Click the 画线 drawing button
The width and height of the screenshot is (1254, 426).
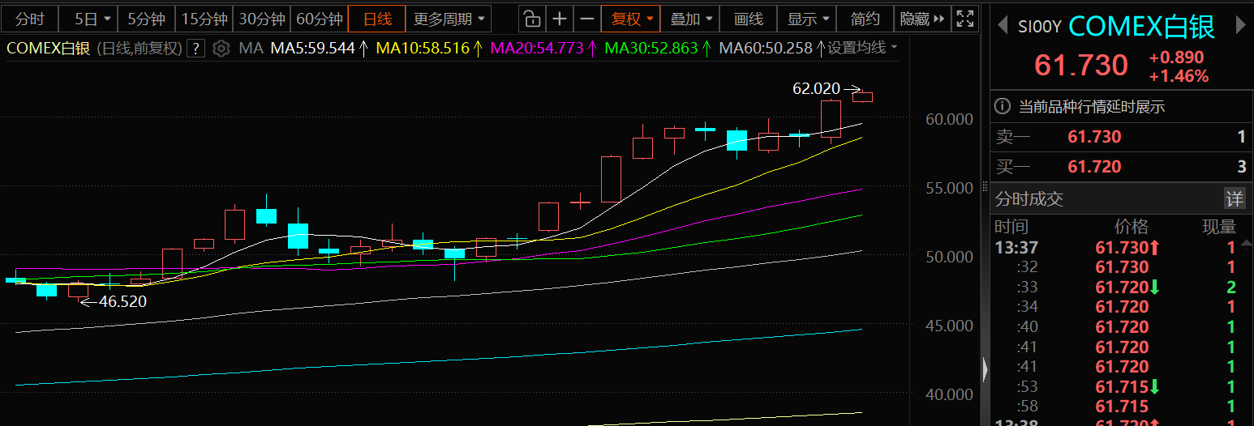[748, 19]
